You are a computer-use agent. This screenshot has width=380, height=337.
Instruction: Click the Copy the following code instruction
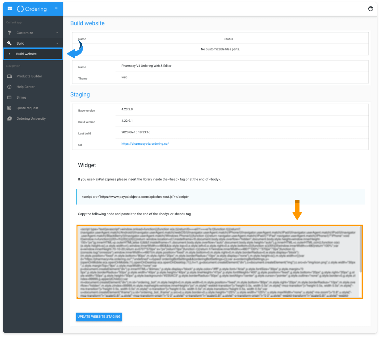click(x=135, y=214)
